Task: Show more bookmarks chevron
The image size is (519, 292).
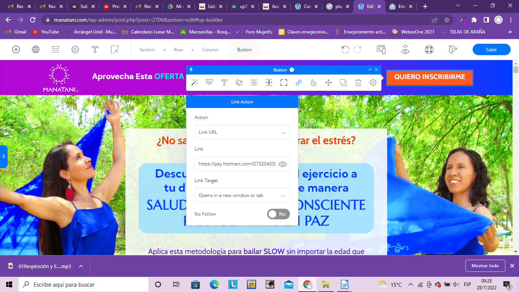Action: point(510,32)
